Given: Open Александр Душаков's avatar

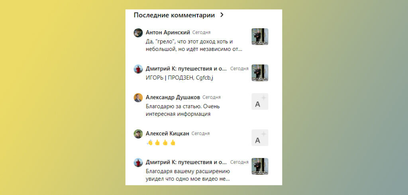Looking at the screenshot, I should 138,97.
